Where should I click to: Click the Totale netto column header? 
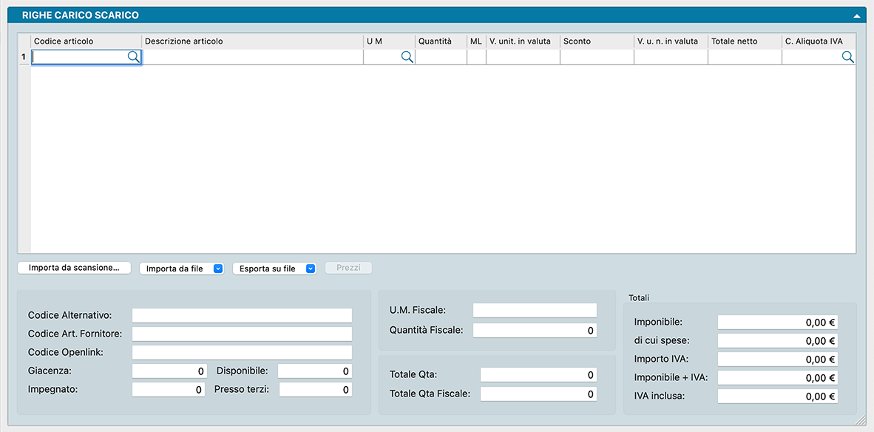pos(744,41)
